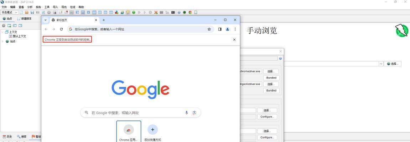Click the chromedriver.exe path field
410x142 pixels.
point(251,71)
